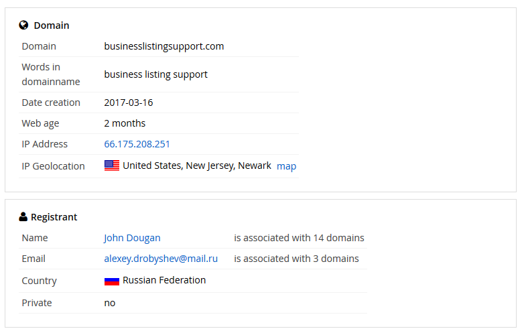Open the map link for Newark
Screen dimensions: 522x333
click(x=286, y=166)
